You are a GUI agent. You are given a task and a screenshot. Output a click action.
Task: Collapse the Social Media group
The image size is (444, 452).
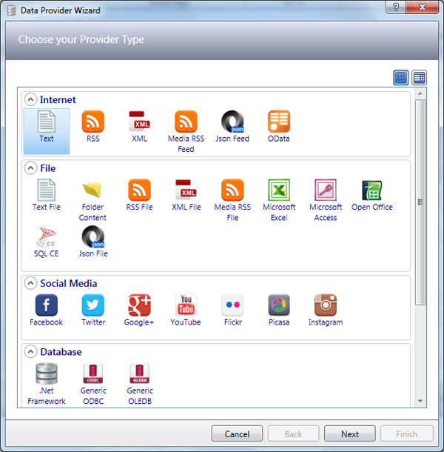click(30, 283)
